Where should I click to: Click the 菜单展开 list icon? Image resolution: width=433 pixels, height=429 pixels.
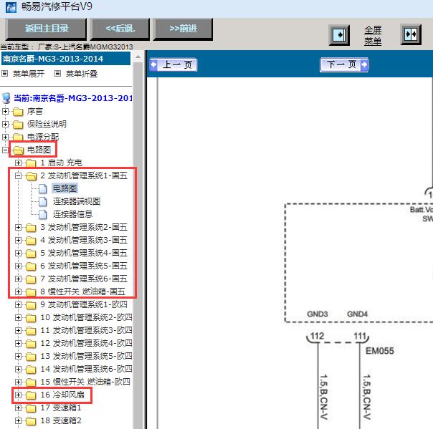[5, 74]
